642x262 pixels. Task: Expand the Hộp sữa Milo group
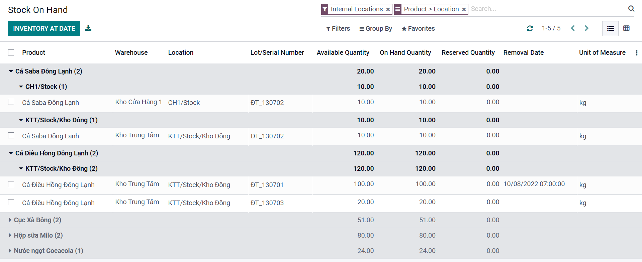[36, 235]
